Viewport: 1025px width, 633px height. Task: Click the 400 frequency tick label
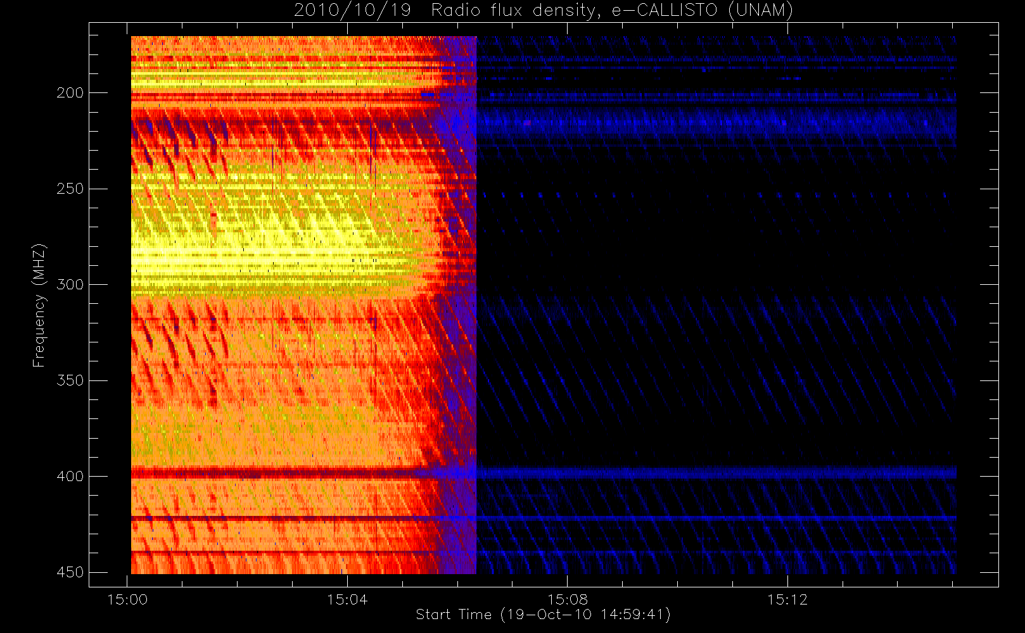[70, 476]
